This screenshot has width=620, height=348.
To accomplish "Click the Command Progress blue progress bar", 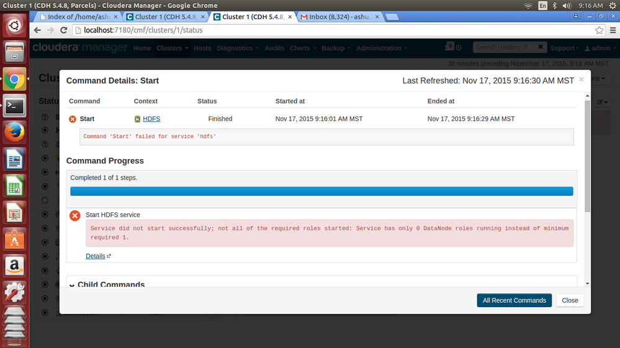I will tap(321, 191).
